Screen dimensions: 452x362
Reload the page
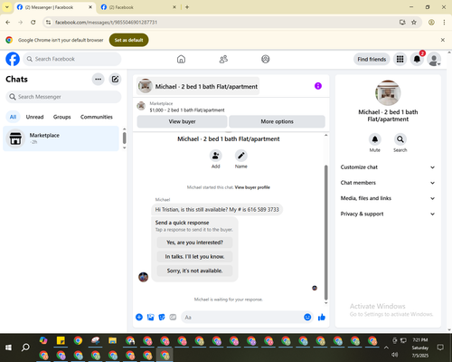(33, 23)
